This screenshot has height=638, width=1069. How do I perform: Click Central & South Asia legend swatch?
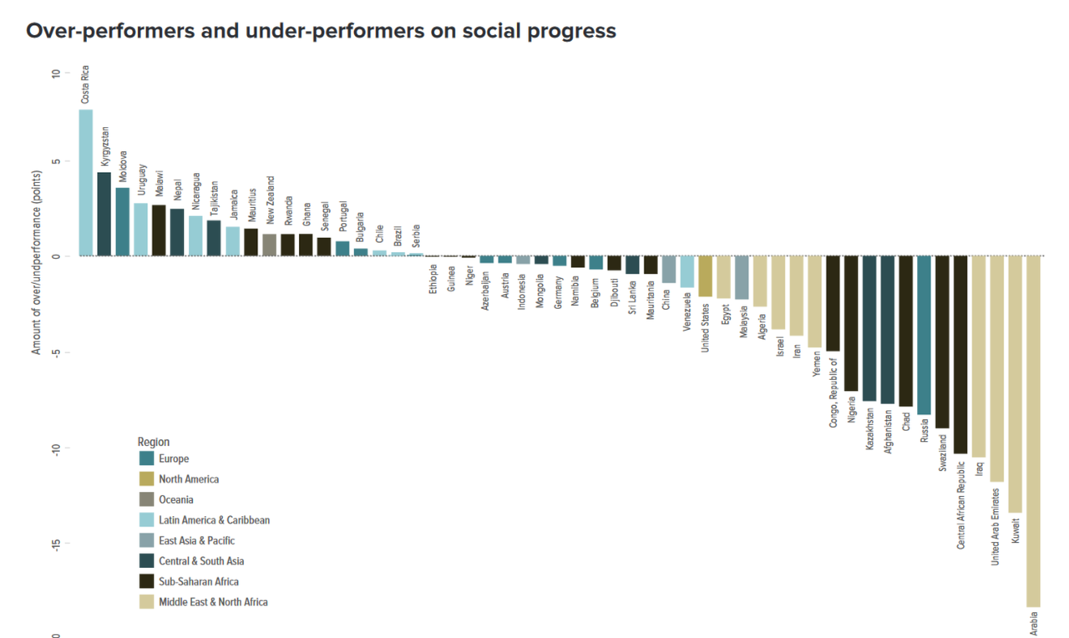(147, 561)
